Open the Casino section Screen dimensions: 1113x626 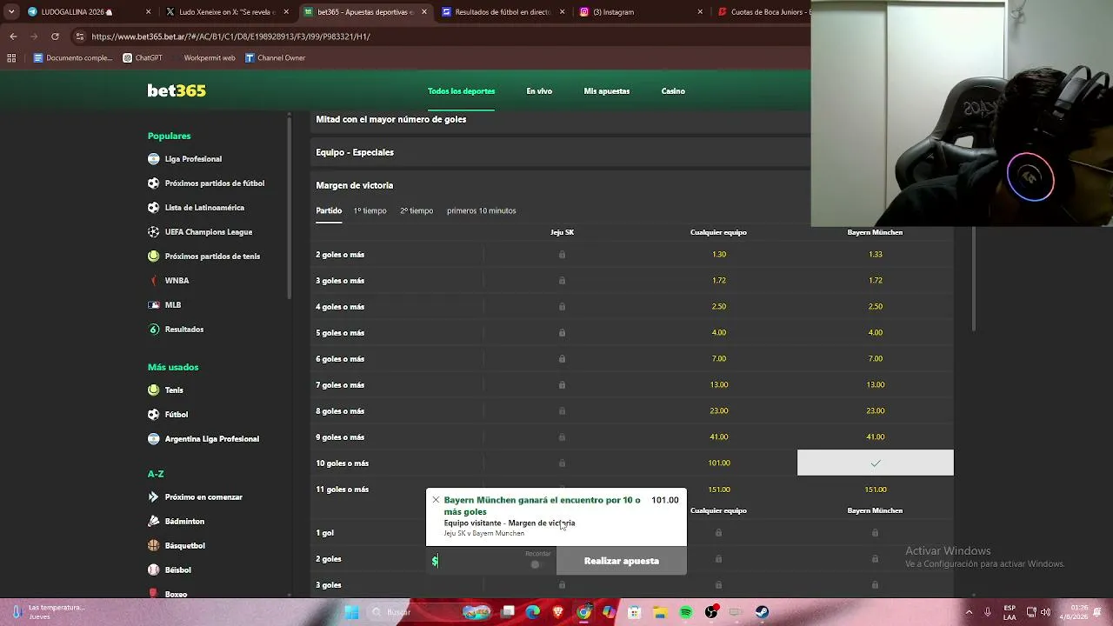point(673,91)
